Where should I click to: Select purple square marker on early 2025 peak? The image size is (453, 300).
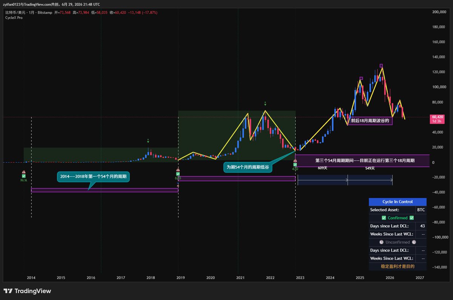click(361, 78)
